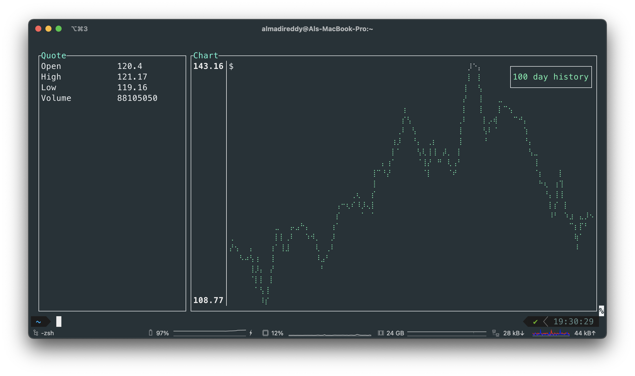Click the window title almadireddy@Als-MacBook-Pro
This screenshot has height=376, width=635.
317,29
